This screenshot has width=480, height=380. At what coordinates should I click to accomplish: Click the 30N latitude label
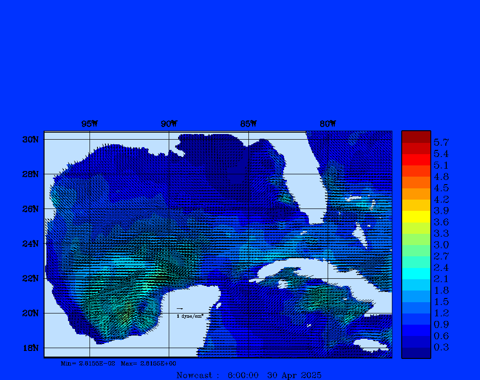coord(30,140)
